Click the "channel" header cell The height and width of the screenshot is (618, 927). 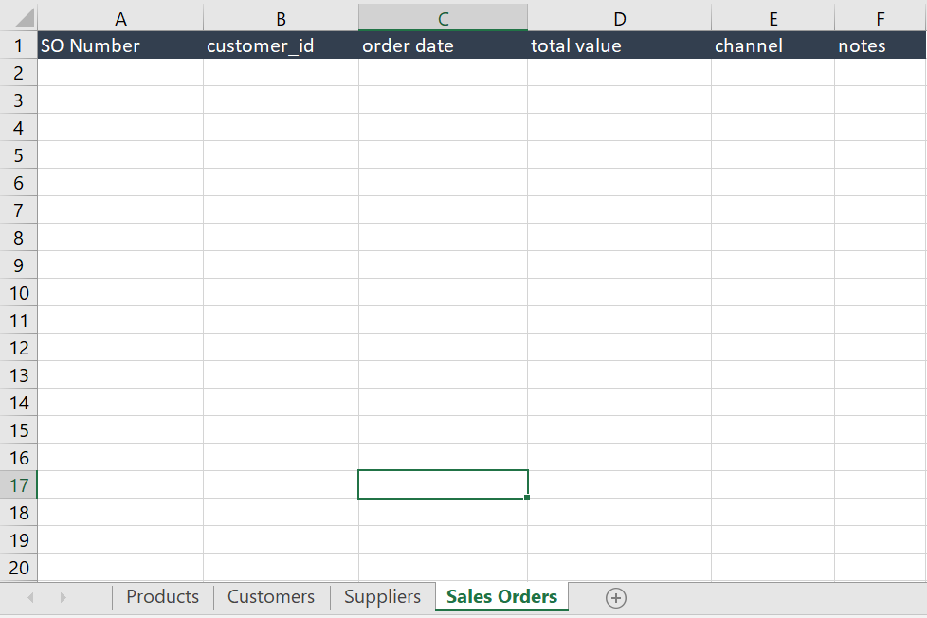772,45
